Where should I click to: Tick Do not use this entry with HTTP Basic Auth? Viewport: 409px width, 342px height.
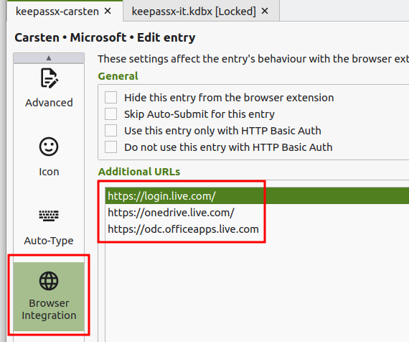[x=111, y=147]
